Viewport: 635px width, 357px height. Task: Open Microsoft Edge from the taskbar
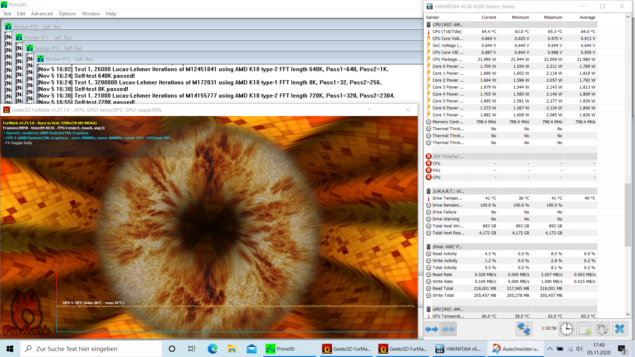pyautogui.click(x=212, y=349)
